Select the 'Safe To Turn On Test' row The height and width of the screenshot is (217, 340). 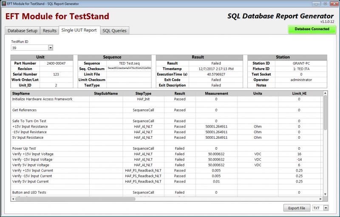(166, 121)
